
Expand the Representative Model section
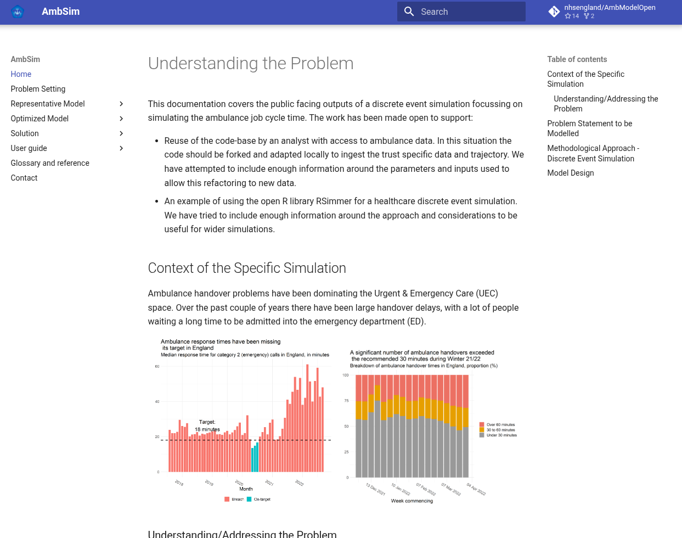click(x=121, y=104)
